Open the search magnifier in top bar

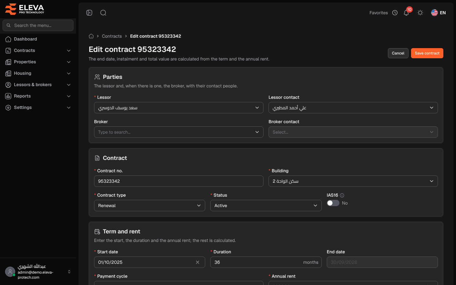pyautogui.click(x=103, y=13)
